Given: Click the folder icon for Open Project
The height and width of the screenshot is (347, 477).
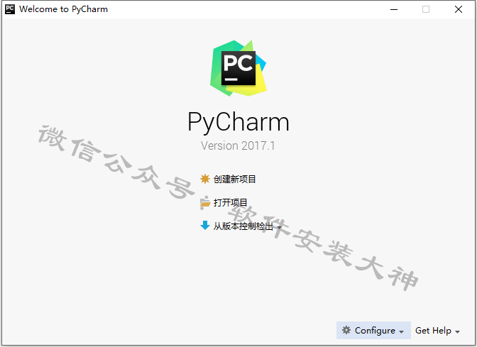Looking at the screenshot, I should 205,202.
